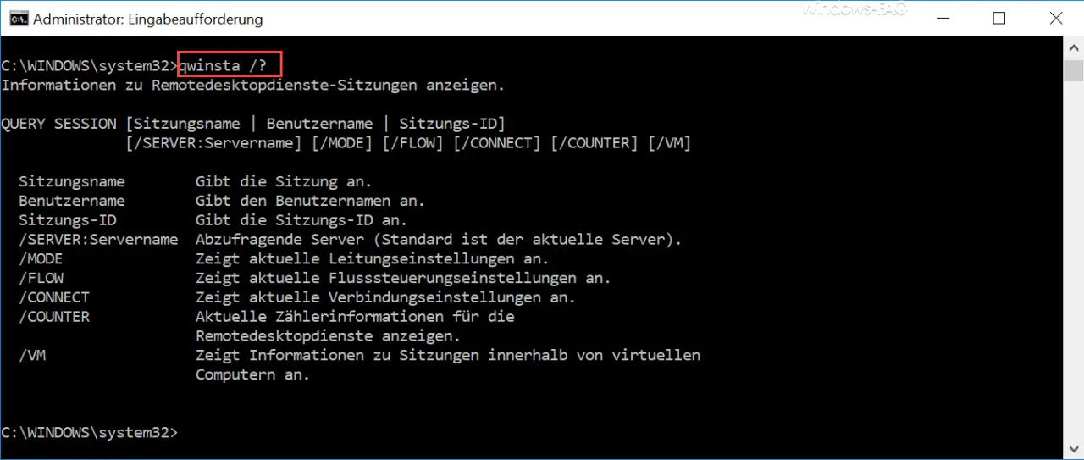Viewport: 1084px width, 460px height.
Task: Click the red-outlined qwinsta /? command
Action: 229,64
